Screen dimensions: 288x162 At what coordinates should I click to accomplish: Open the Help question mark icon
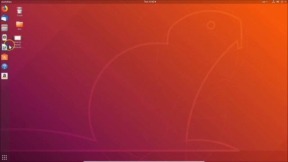(x=4, y=67)
